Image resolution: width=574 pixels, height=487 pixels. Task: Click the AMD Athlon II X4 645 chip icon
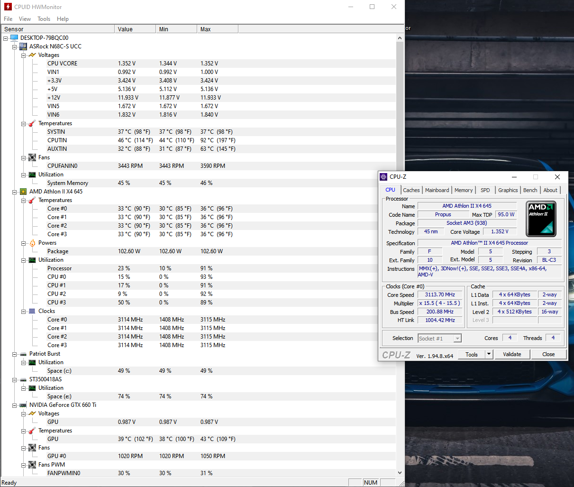[x=23, y=192]
